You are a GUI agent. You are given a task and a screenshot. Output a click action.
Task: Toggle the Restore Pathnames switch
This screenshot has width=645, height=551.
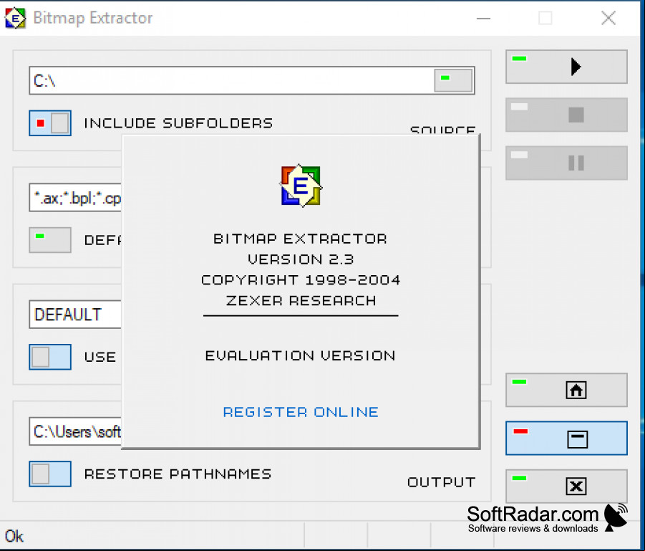(50, 474)
